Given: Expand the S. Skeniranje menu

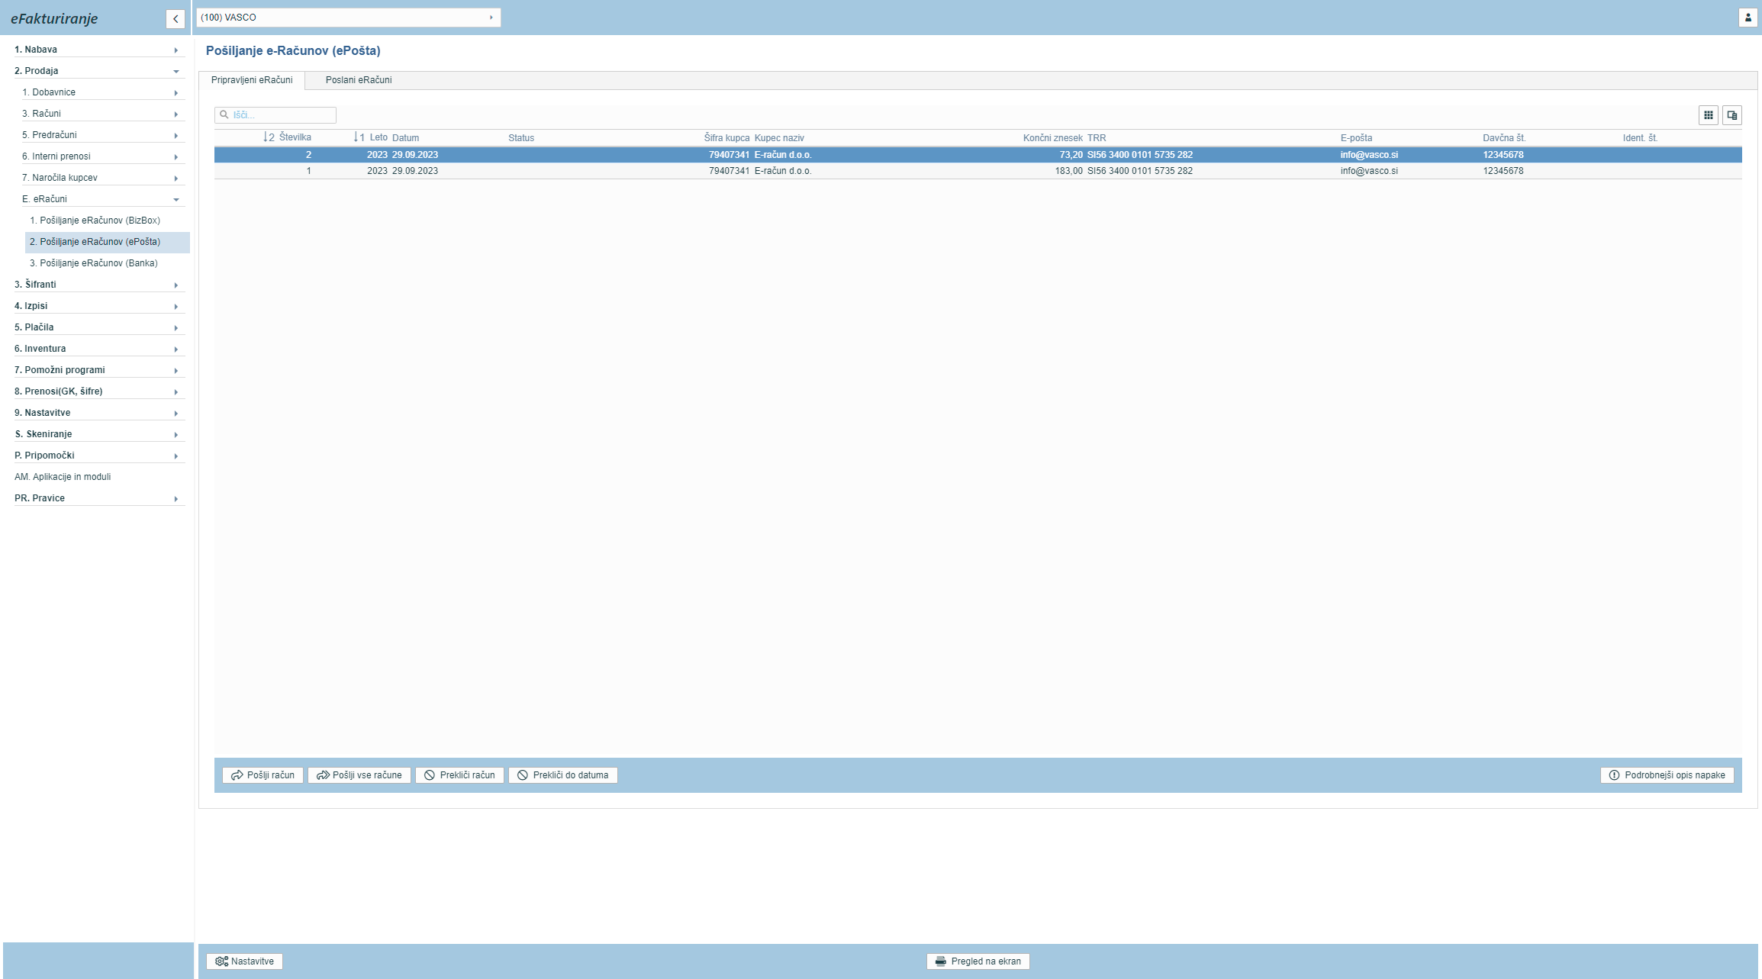Looking at the screenshot, I should point(99,434).
